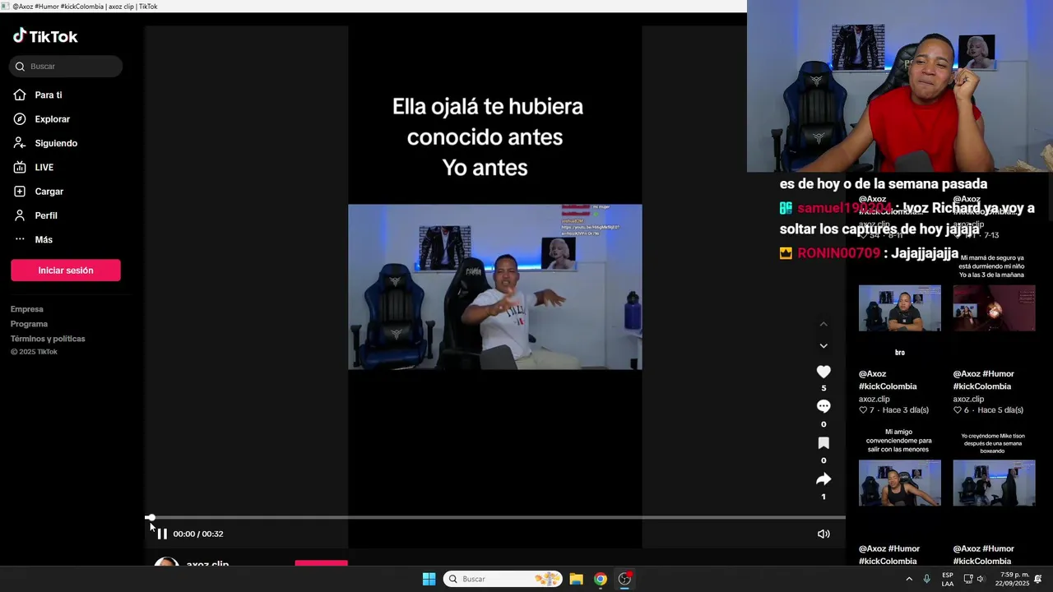Click the axoz.clip name under the 'Hace 3 día(s)' video
The width and height of the screenshot is (1053, 592).
(x=874, y=399)
